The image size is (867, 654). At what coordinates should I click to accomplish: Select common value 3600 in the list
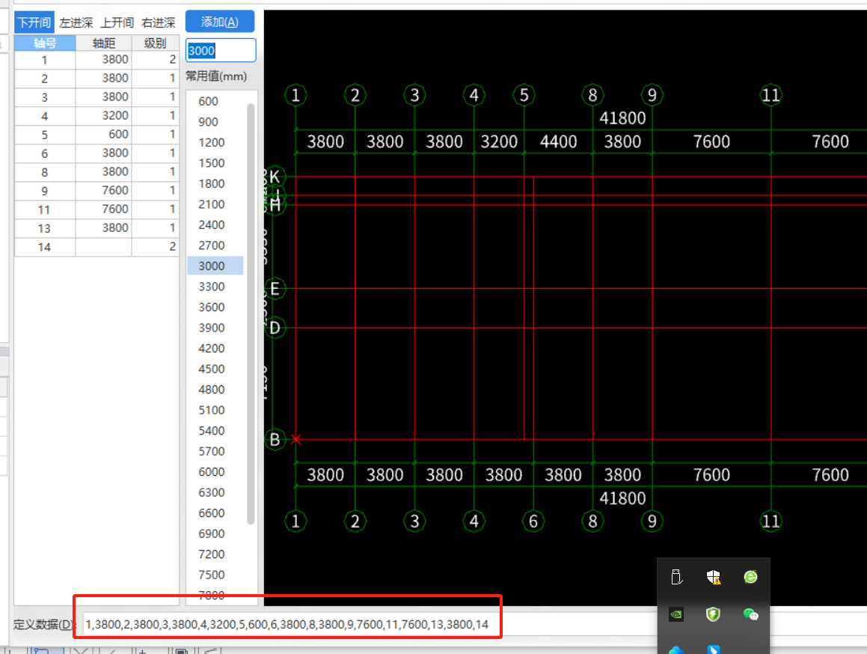[212, 307]
